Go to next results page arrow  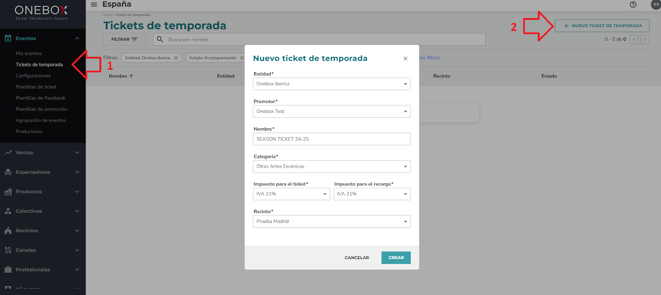645,40
